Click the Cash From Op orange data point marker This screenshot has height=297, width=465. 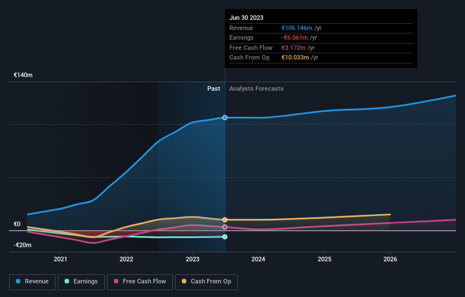(225, 220)
